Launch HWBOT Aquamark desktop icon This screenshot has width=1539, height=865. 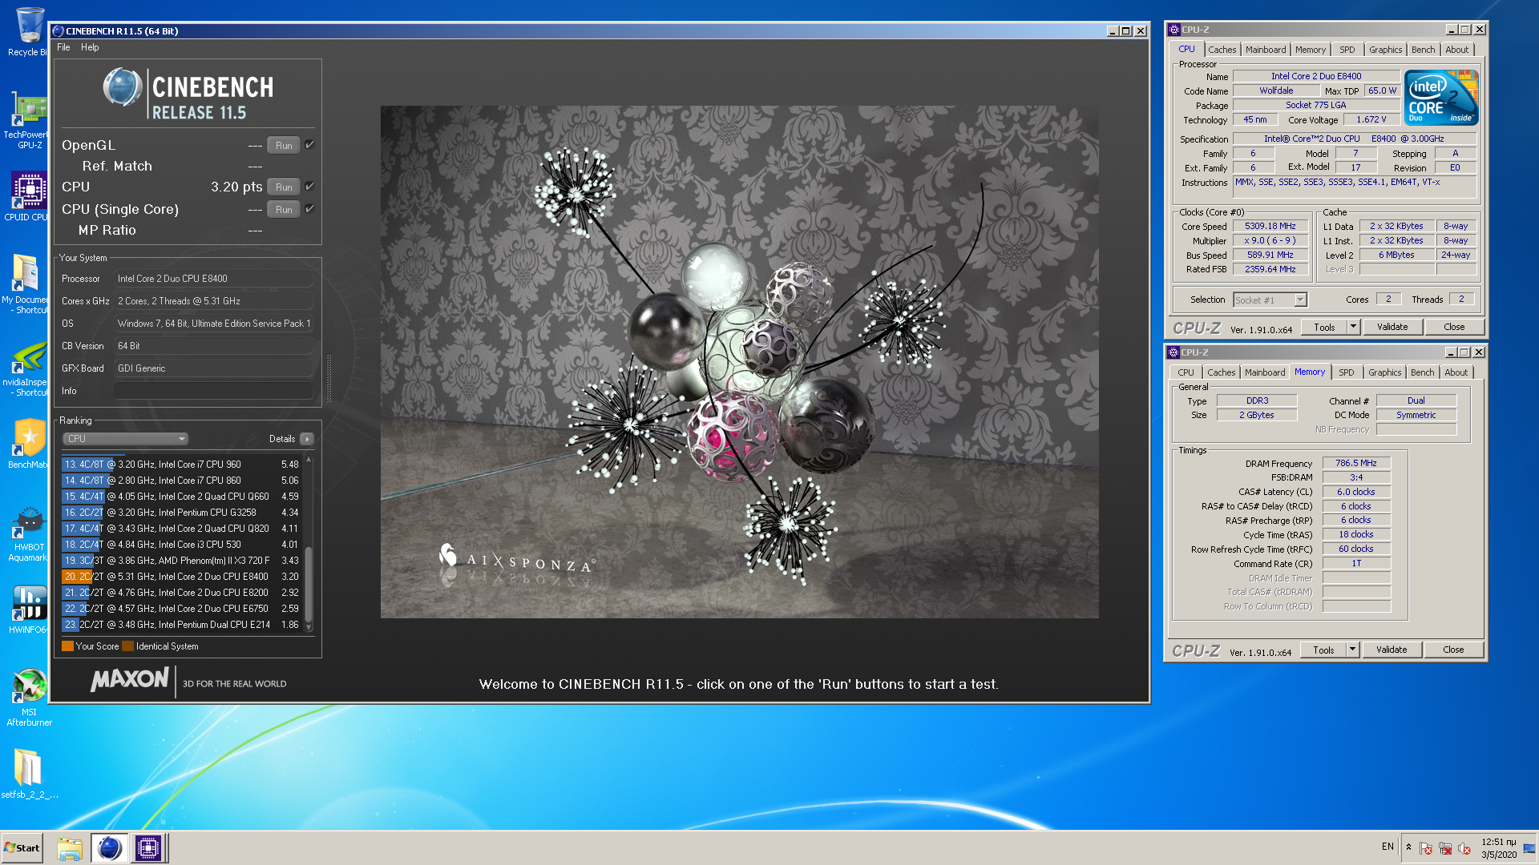pos(28,533)
